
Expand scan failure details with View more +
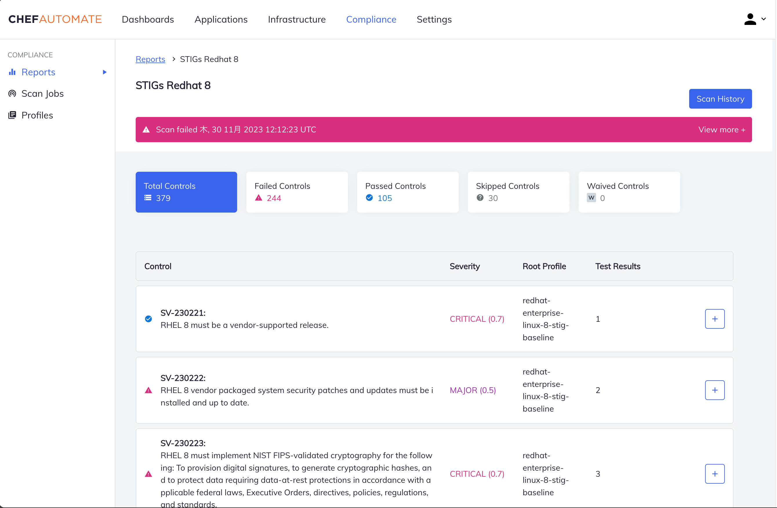(722, 129)
